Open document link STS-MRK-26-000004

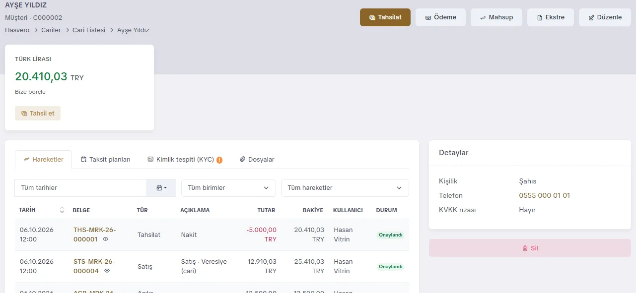[x=94, y=266]
